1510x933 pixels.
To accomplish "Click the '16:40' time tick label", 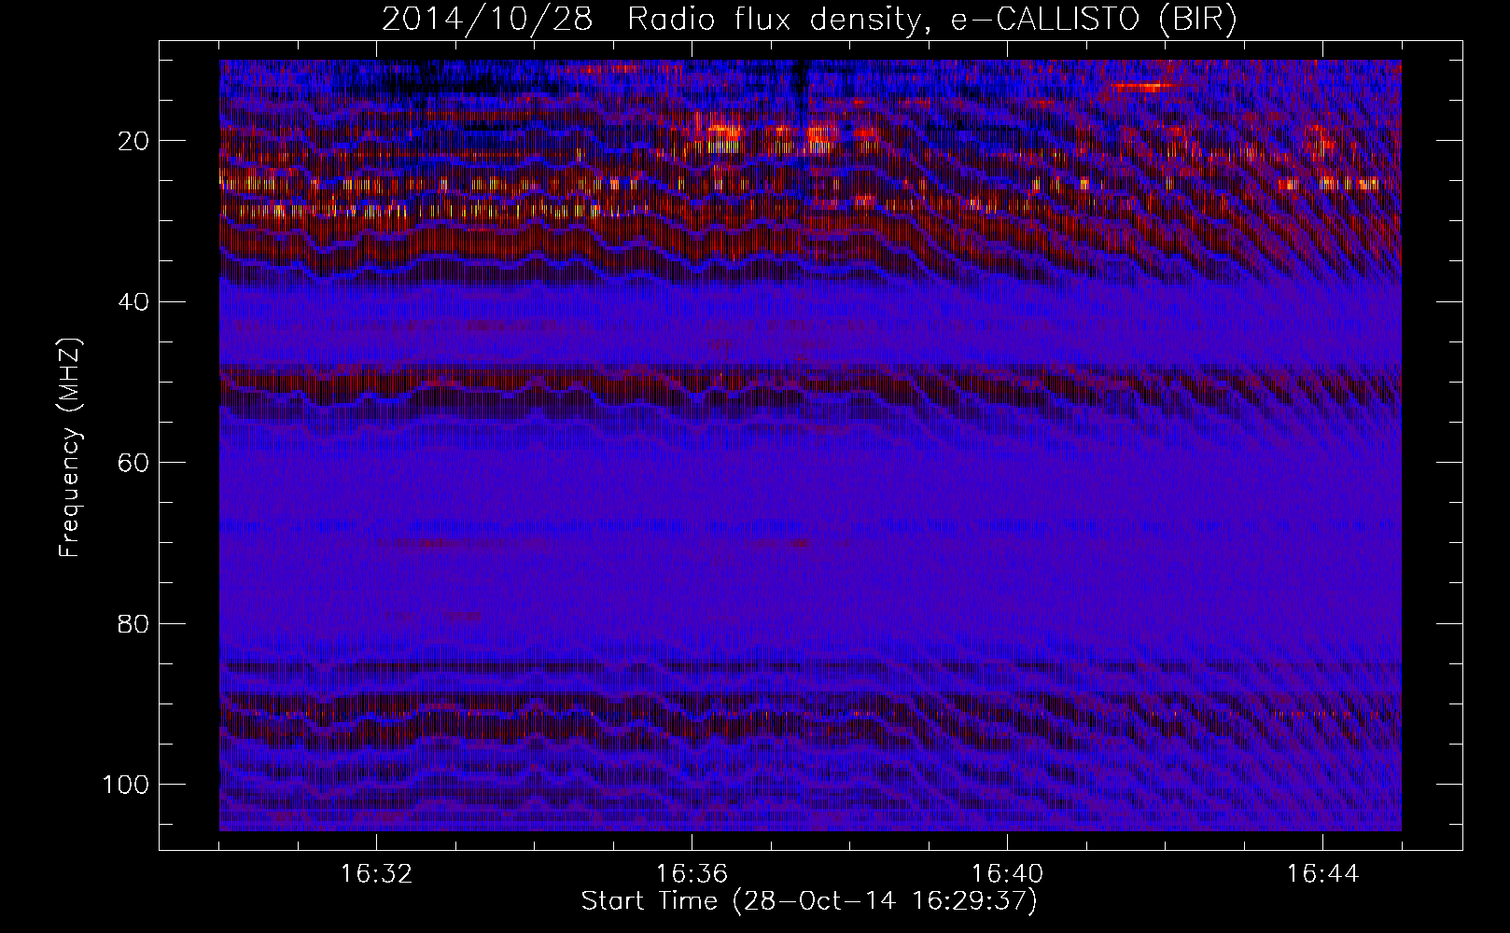I will coord(1007,874).
